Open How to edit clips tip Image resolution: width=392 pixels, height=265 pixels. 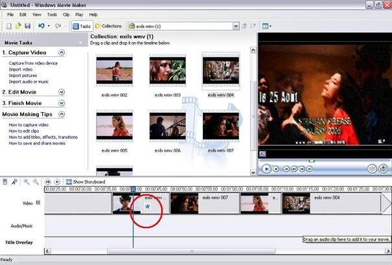24,131
